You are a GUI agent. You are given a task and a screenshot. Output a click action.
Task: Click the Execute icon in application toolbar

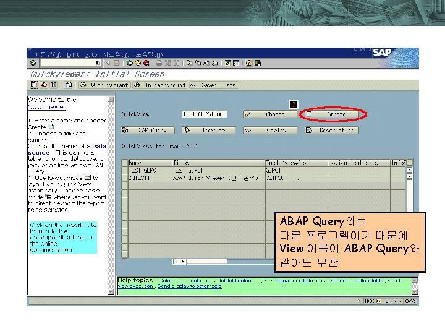point(44,85)
